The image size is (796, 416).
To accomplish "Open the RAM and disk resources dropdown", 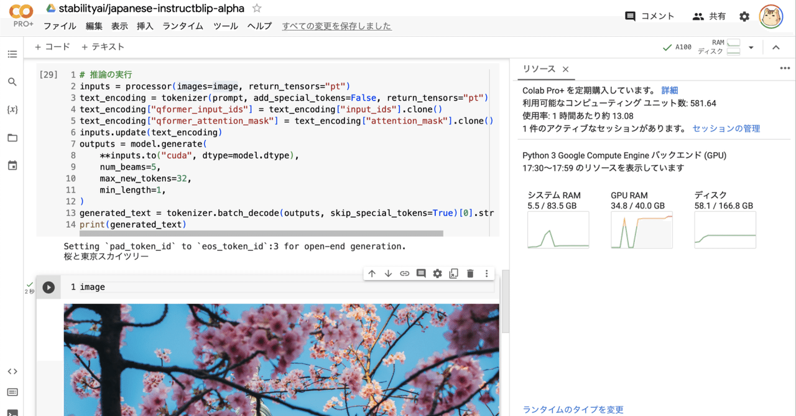I will [749, 46].
